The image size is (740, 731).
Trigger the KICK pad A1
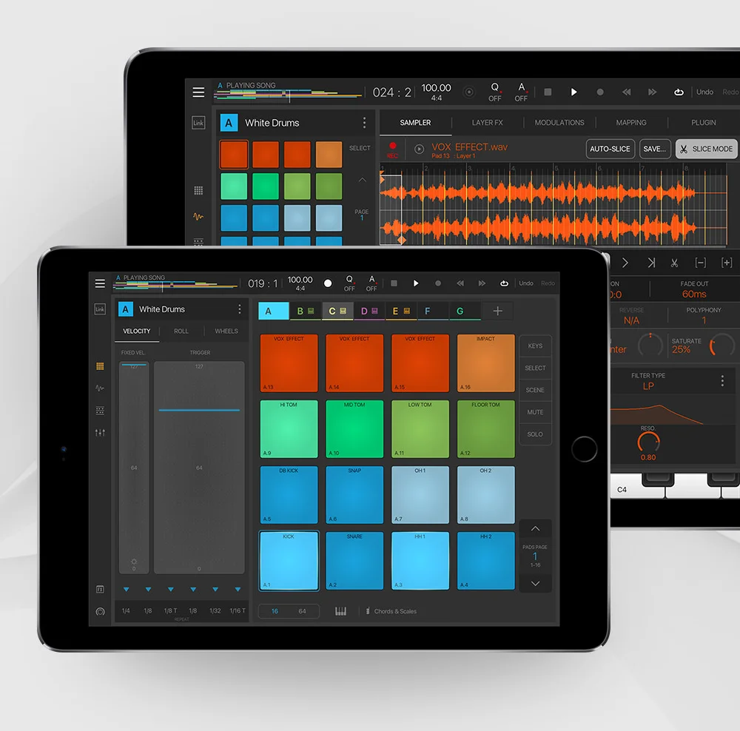click(289, 561)
